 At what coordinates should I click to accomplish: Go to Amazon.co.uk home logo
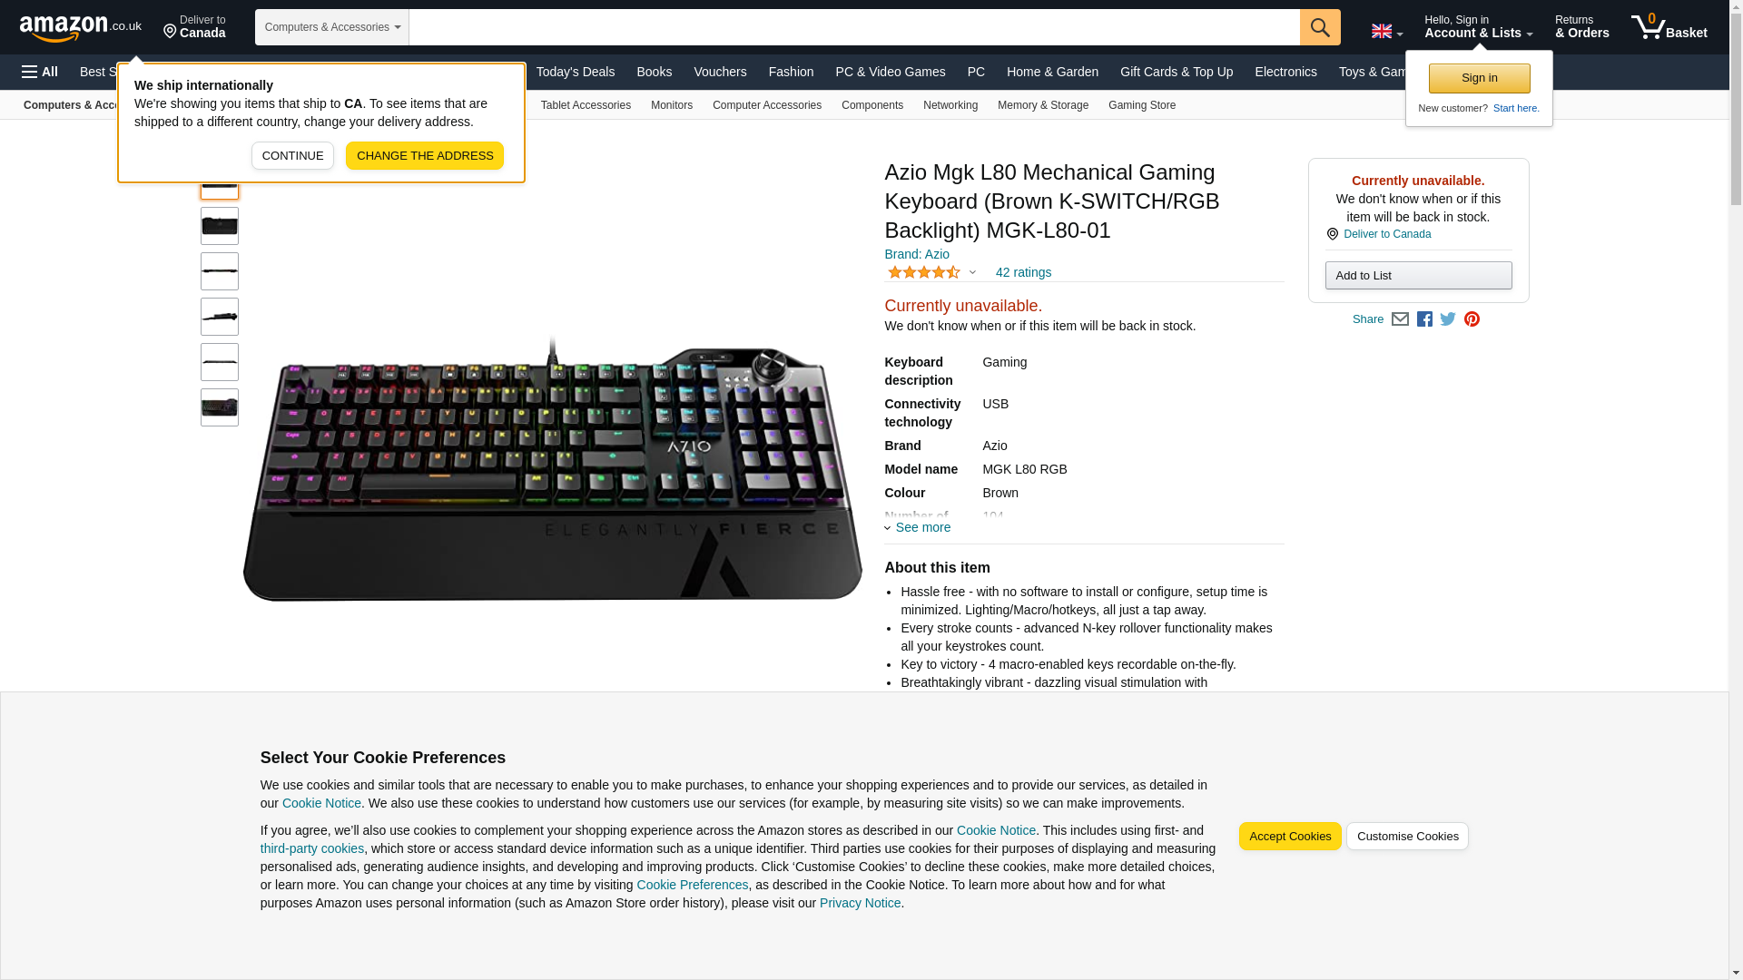81,27
